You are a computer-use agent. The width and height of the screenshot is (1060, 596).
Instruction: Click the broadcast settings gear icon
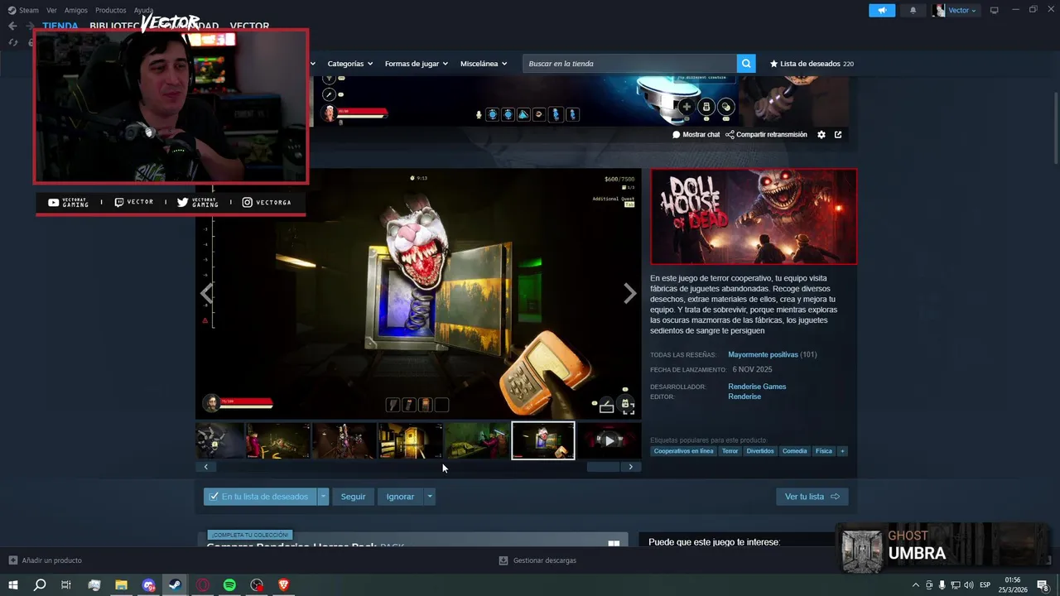coord(821,134)
